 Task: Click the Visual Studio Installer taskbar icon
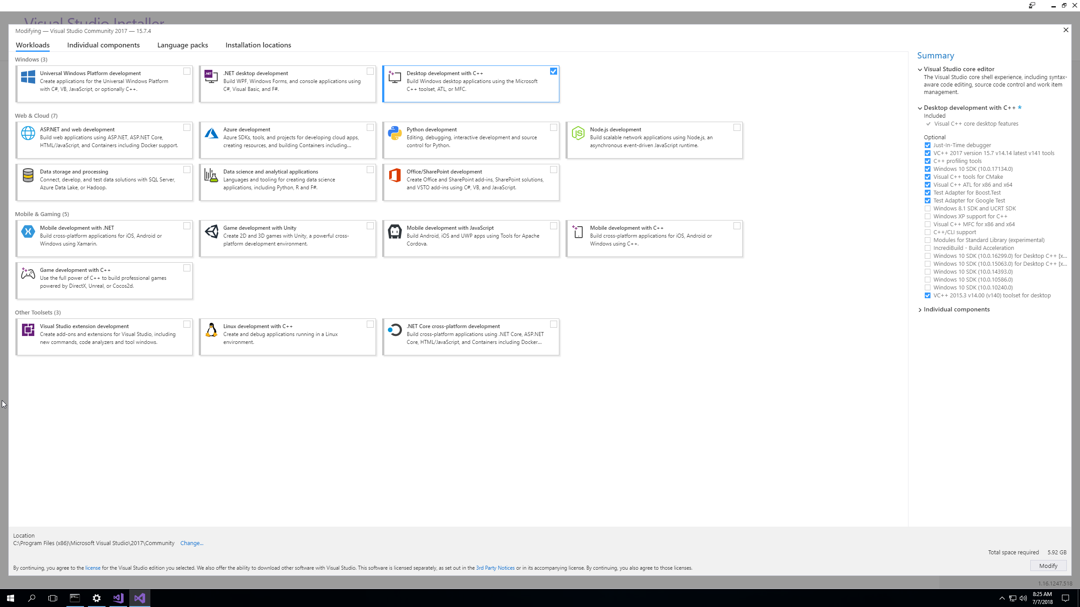[x=139, y=598]
